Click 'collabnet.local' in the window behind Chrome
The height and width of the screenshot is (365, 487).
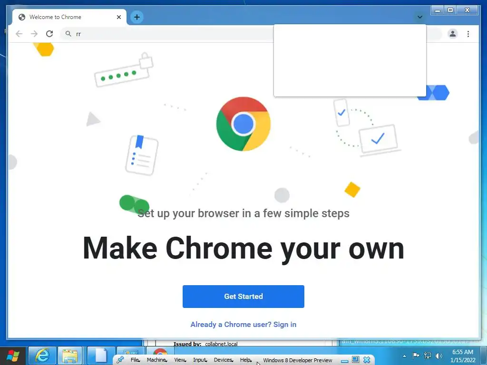[221, 344]
